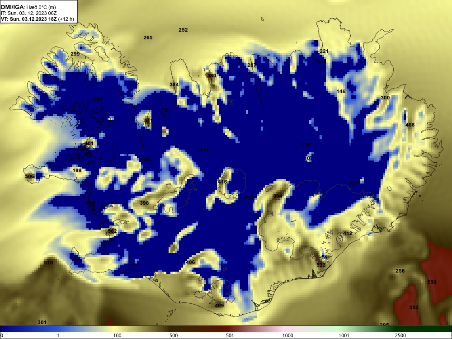Click the 189 value on the map

point(77,171)
